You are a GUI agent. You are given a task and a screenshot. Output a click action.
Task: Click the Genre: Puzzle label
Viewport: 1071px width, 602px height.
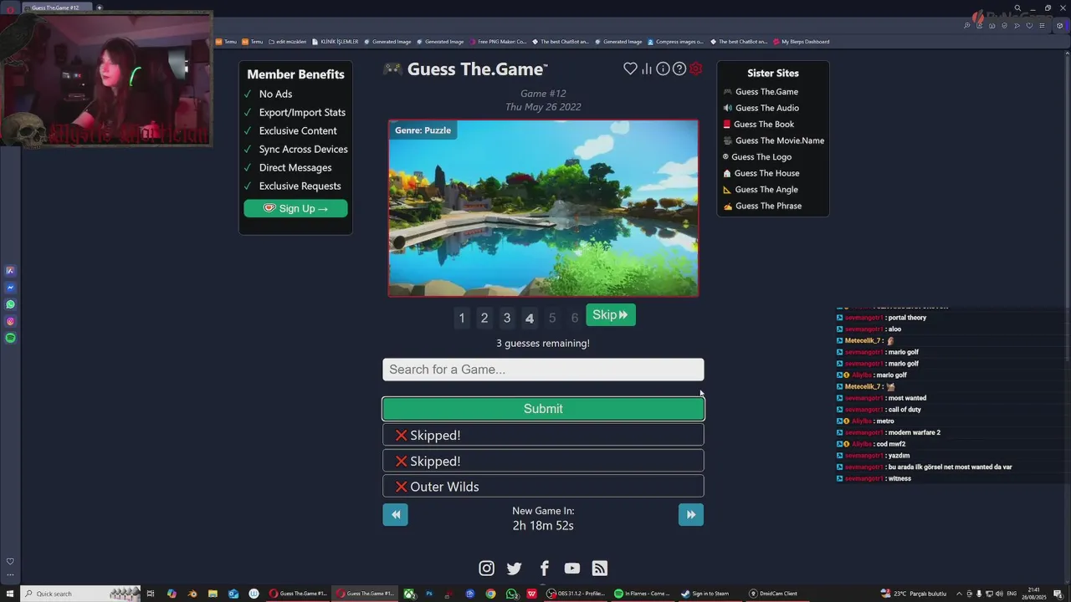coord(423,130)
